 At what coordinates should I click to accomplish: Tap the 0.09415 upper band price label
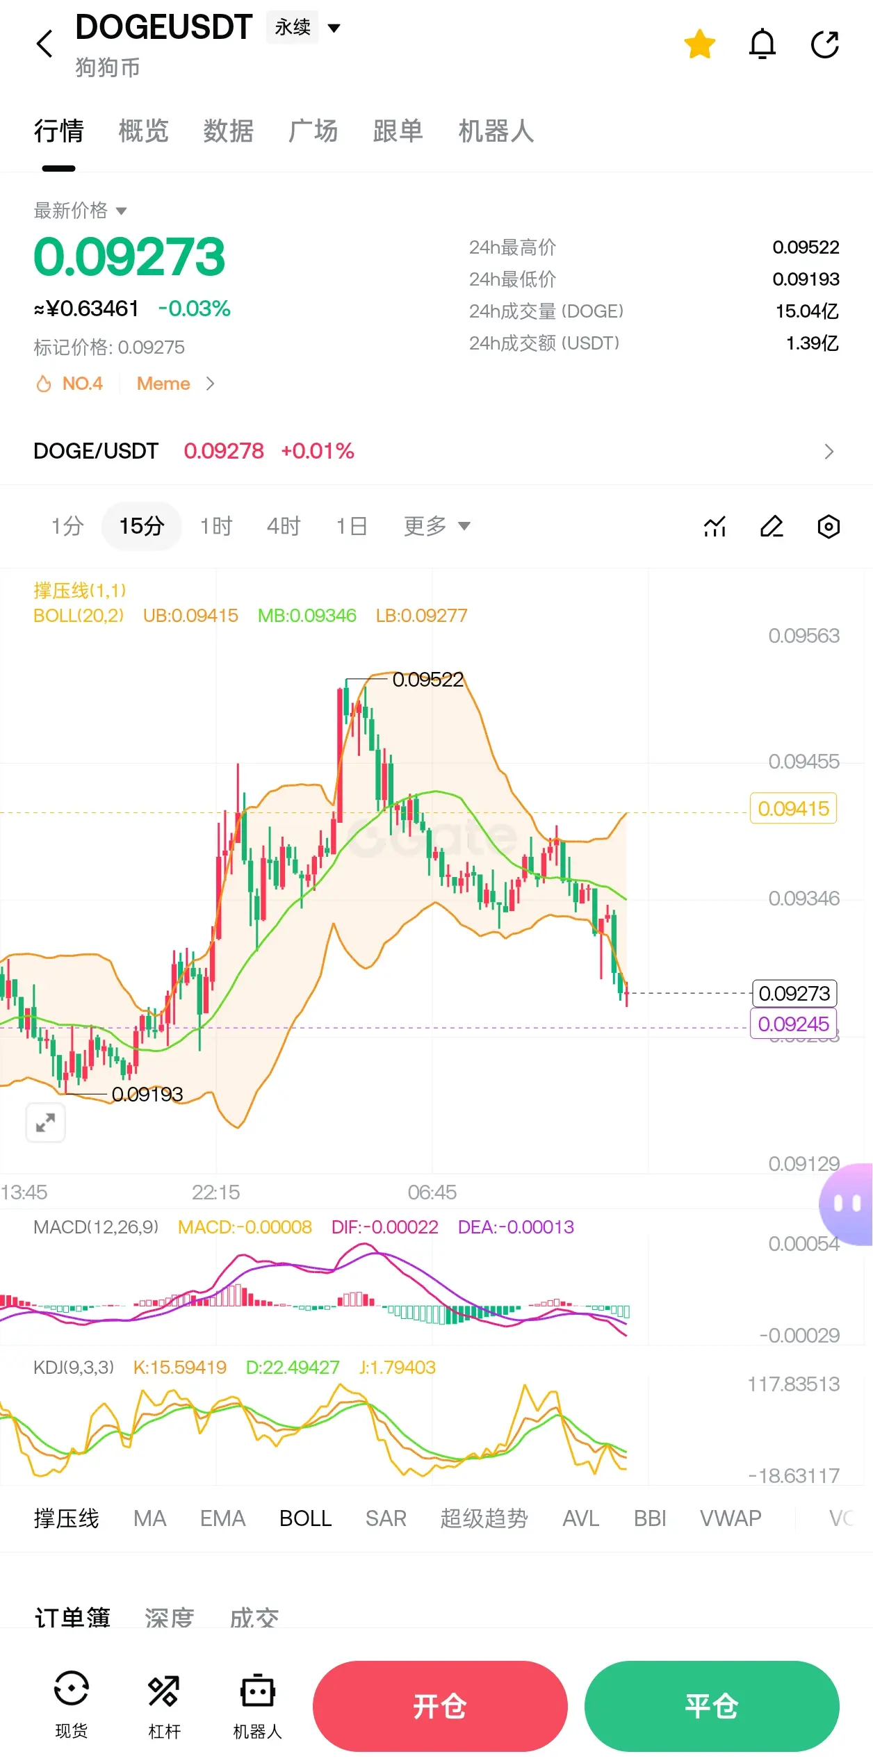click(793, 808)
